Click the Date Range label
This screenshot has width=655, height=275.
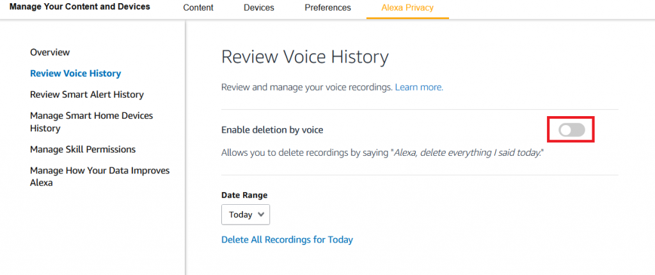pos(244,195)
